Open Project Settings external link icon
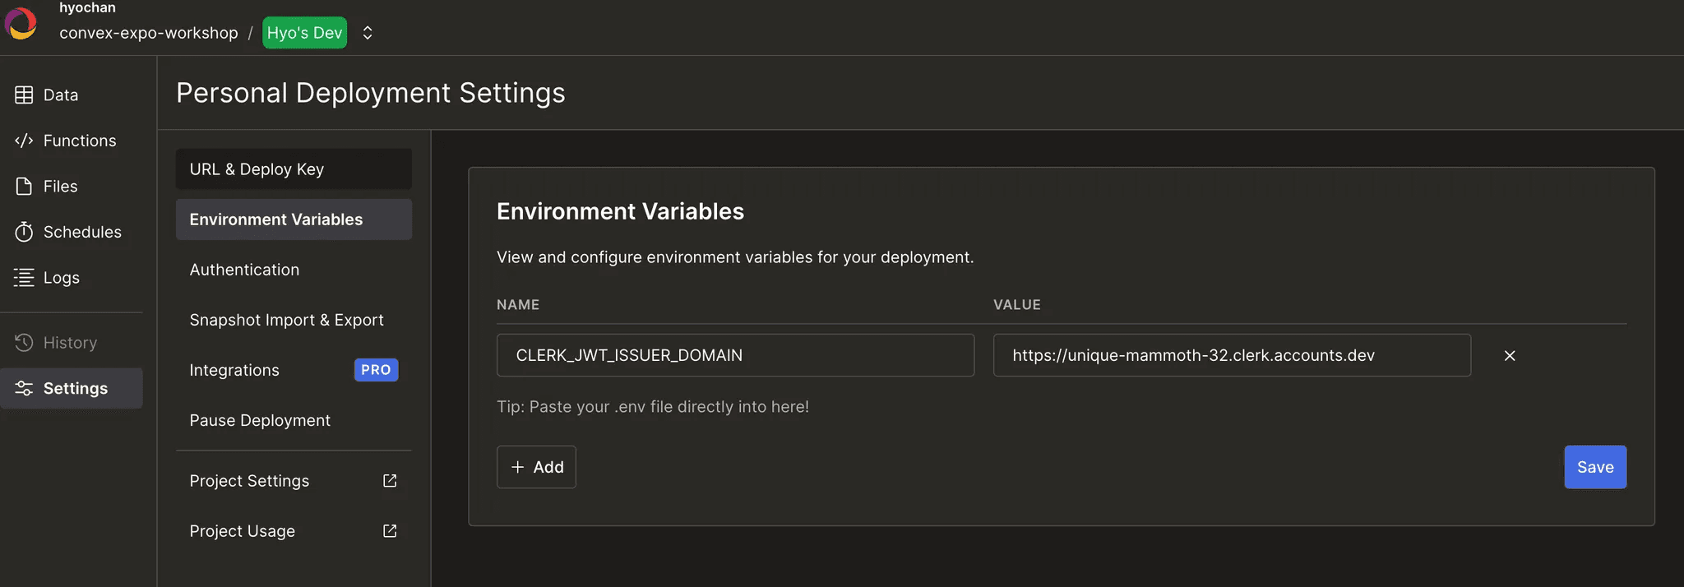 pos(390,481)
